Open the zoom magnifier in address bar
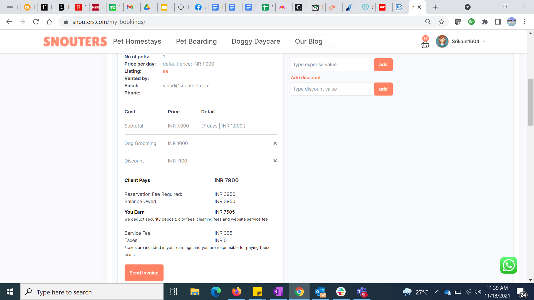Image resolution: width=534 pixels, height=300 pixels. pos(428,22)
